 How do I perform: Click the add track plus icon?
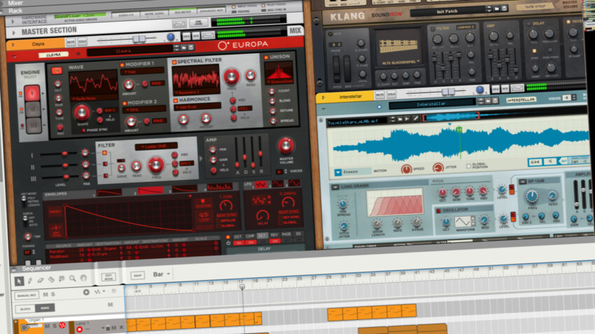click(x=86, y=292)
